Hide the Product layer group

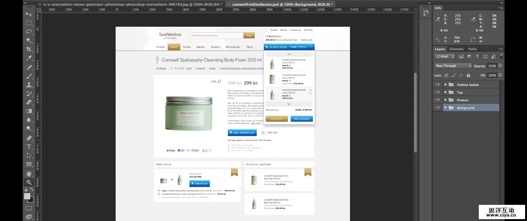point(437,100)
